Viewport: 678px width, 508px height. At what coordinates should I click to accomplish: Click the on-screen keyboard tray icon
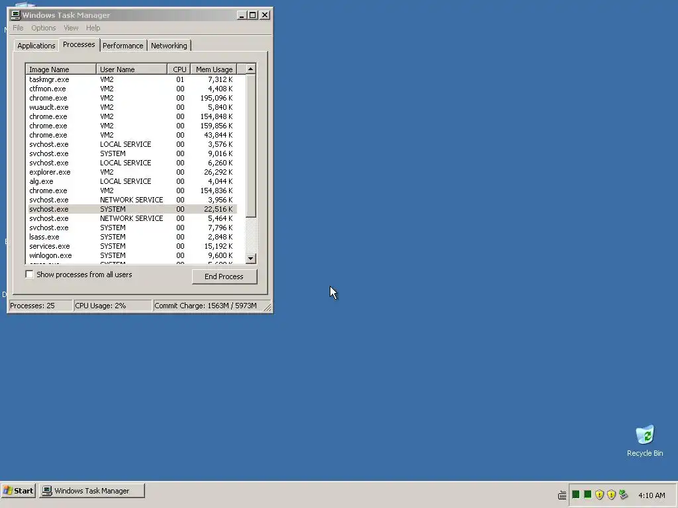coord(562,495)
